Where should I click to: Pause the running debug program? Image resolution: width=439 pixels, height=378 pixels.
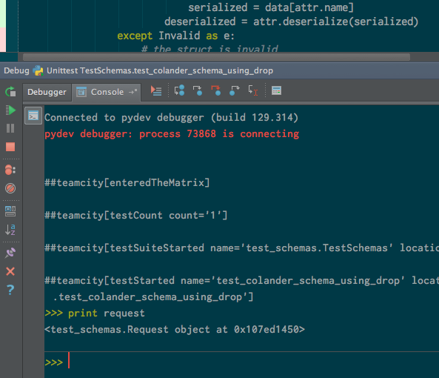click(10, 128)
